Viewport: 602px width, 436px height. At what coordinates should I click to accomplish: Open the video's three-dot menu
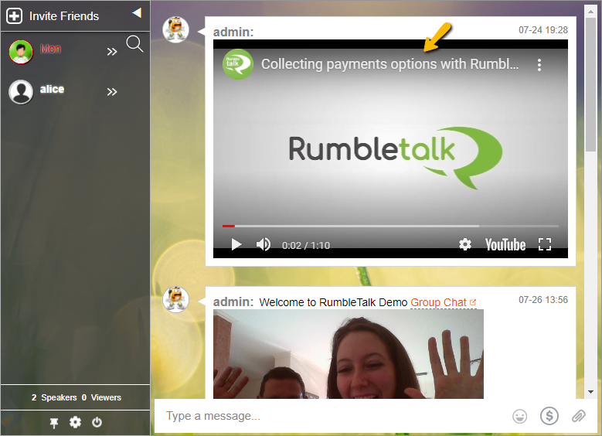(539, 65)
